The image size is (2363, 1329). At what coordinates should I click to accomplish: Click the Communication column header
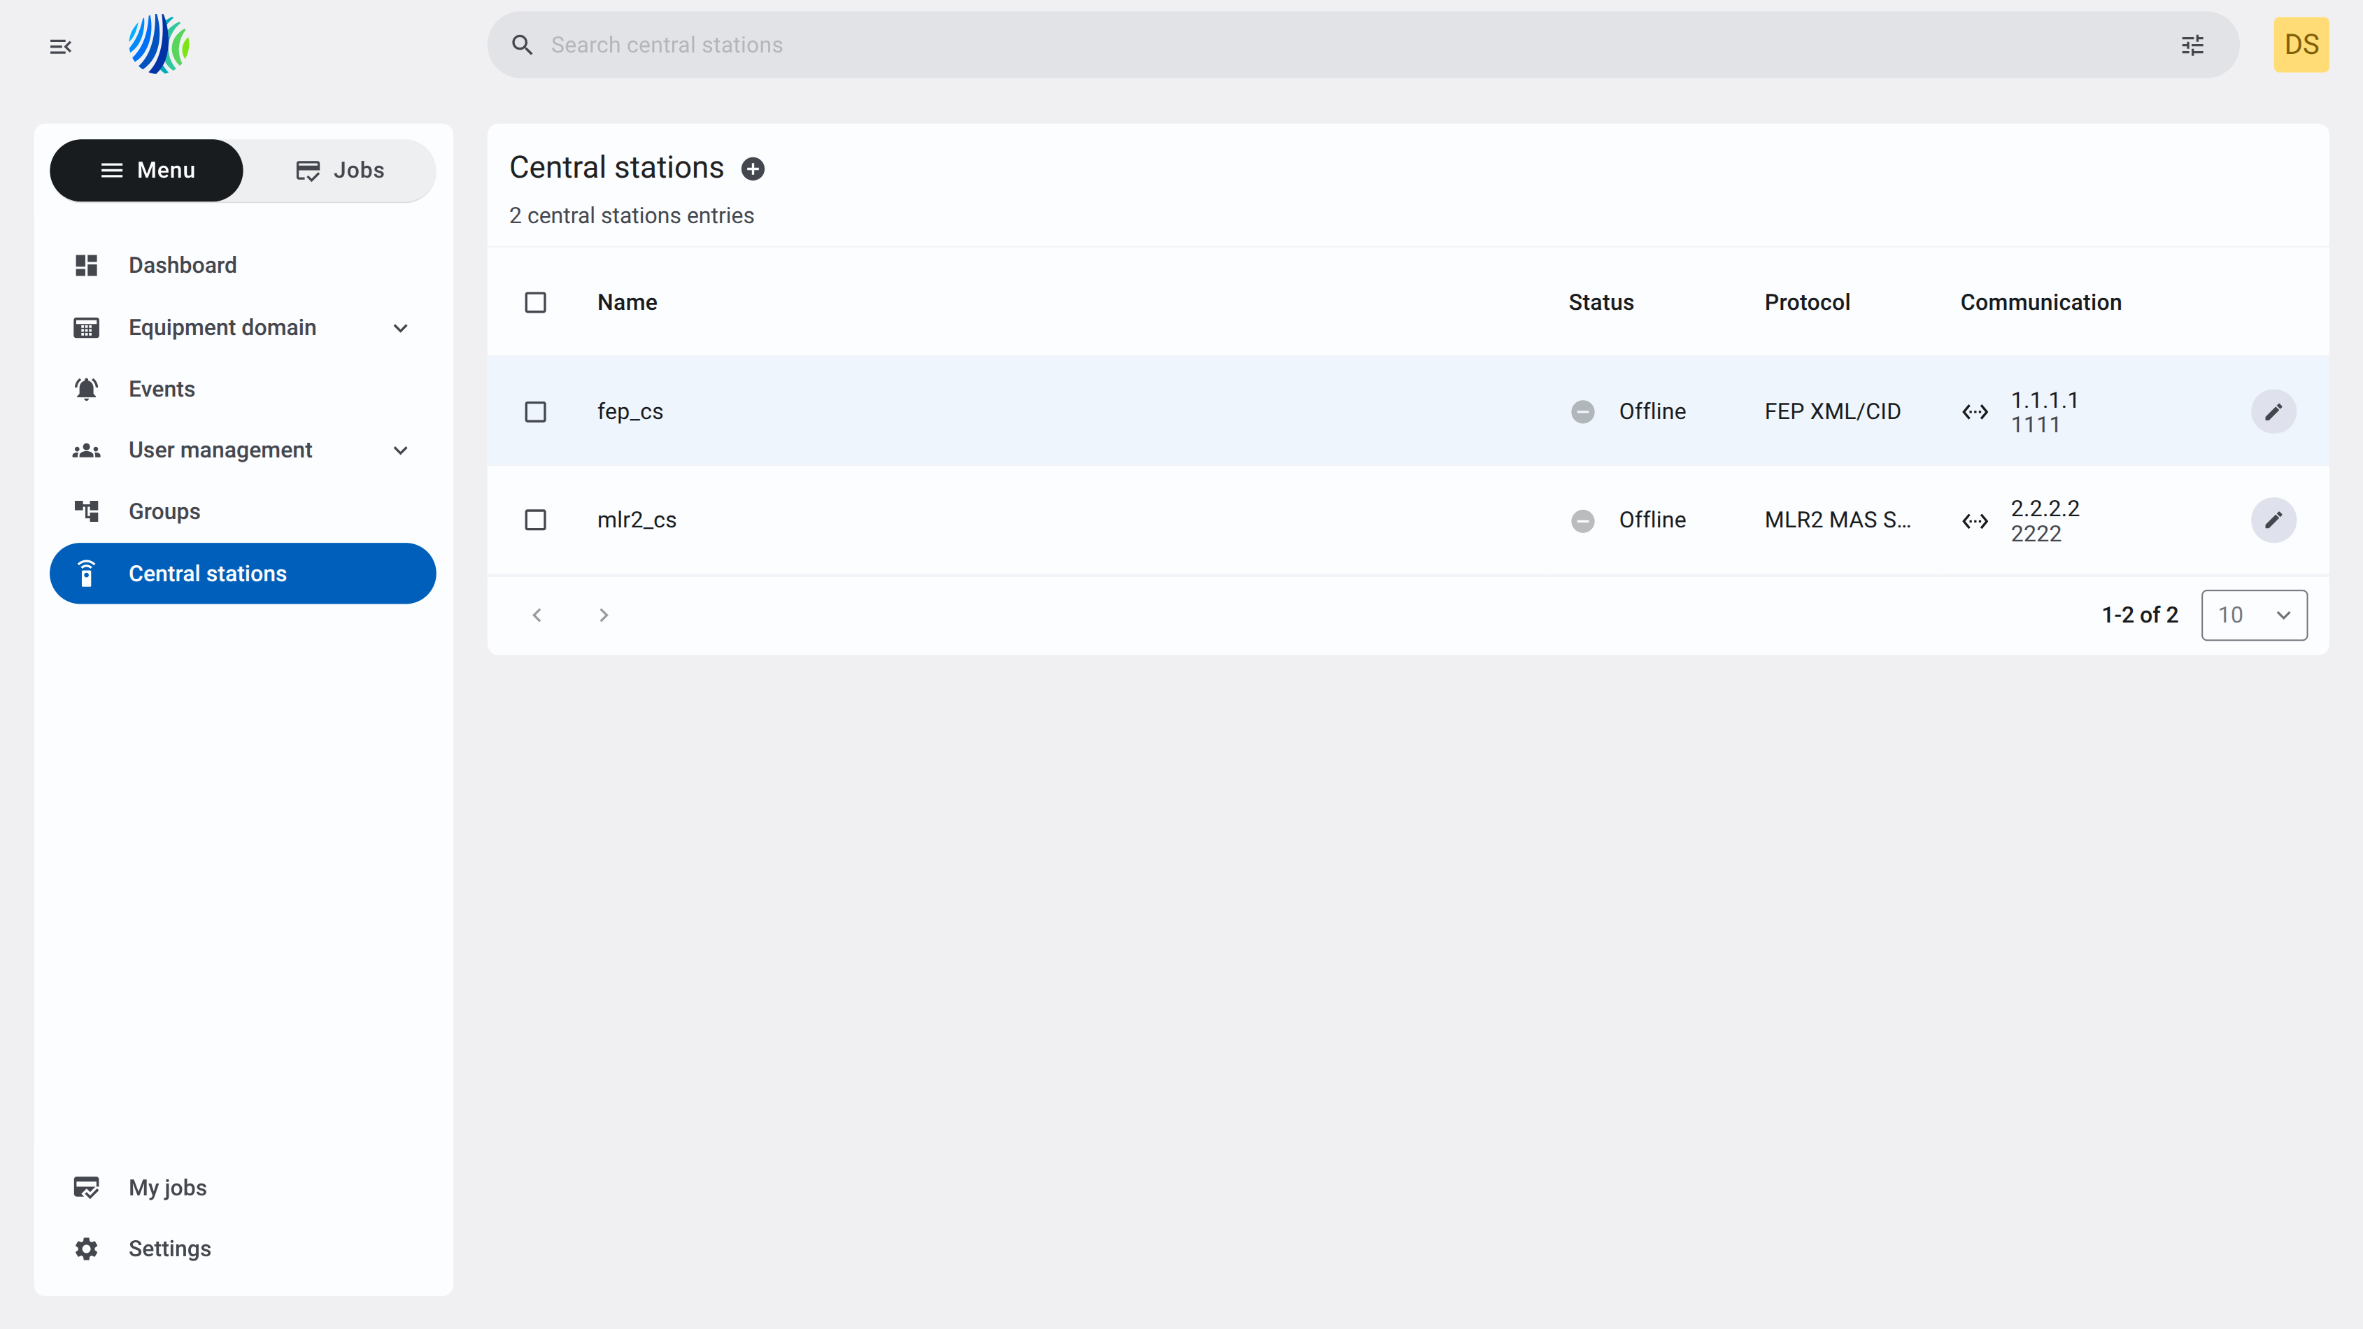(2041, 301)
